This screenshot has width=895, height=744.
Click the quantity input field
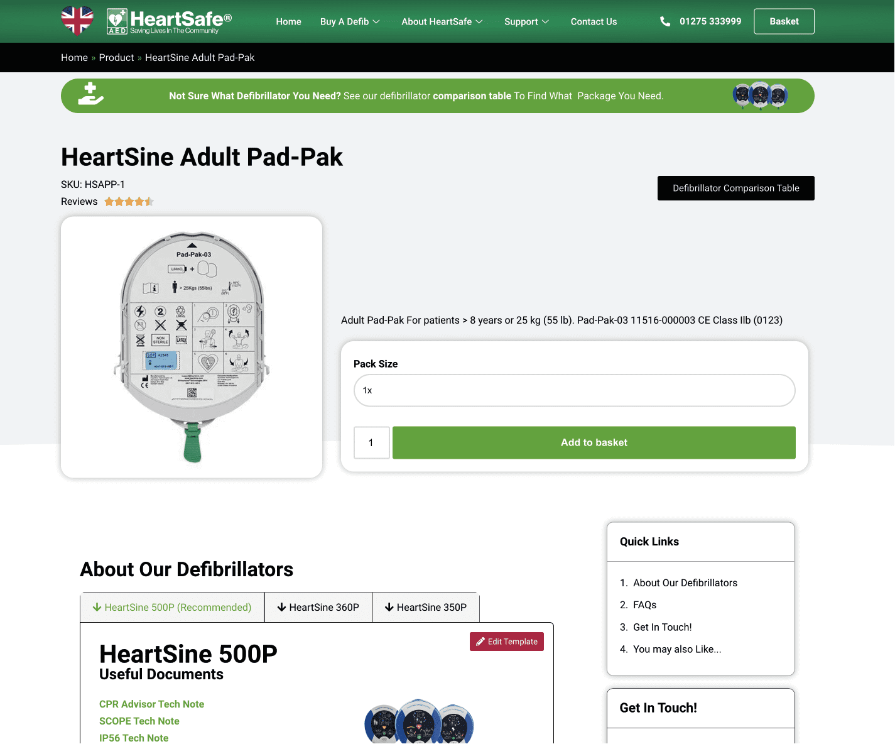coord(372,442)
